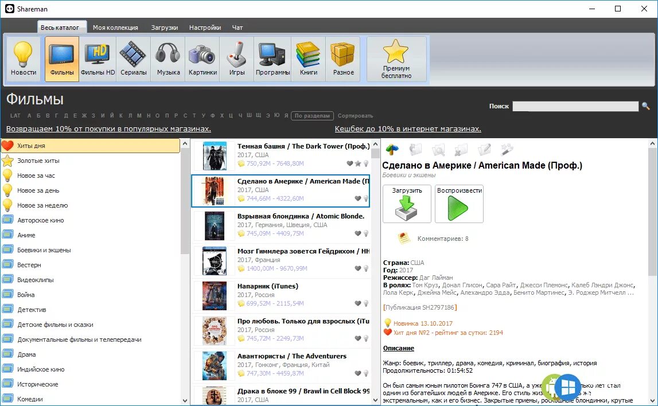Image resolution: width=658 pixels, height=406 pixels.
Task: Click heart icon on Взрывная блондинка row
Action: (357, 233)
